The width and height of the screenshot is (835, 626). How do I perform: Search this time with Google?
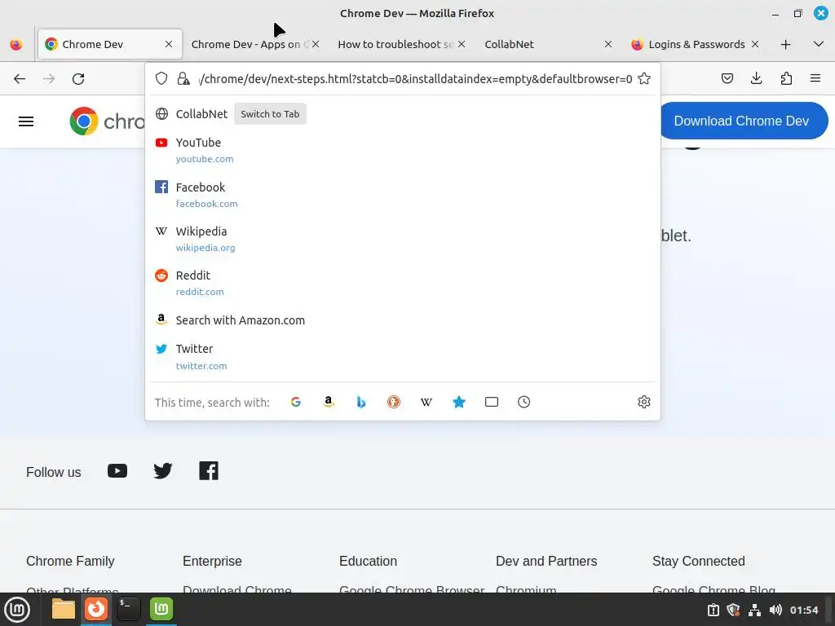pyautogui.click(x=296, y=402)
